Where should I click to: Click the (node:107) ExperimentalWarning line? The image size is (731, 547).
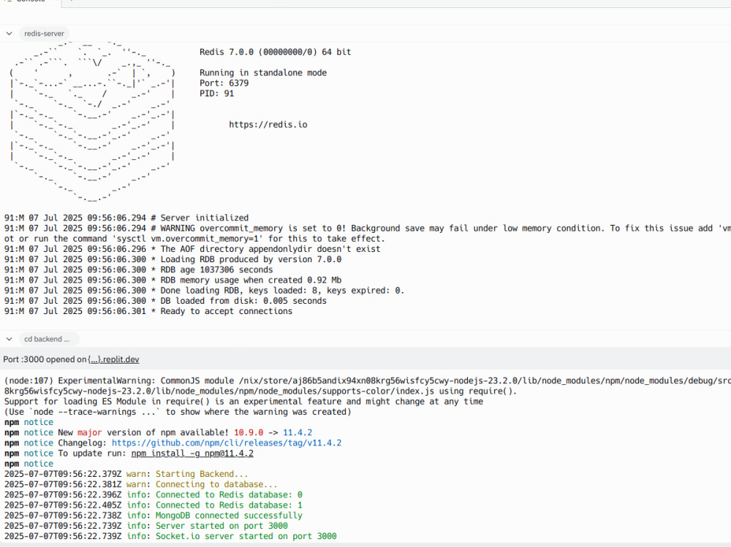coord(368,380)
